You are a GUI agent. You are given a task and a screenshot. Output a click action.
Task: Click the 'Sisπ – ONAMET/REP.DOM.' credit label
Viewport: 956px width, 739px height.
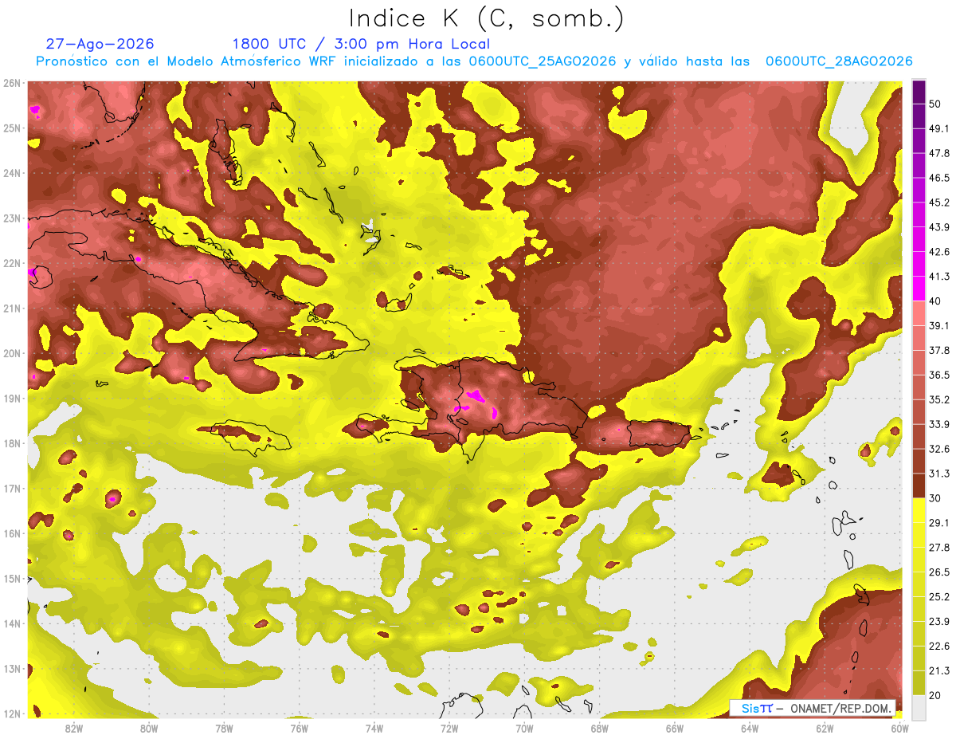click(813, 708)
